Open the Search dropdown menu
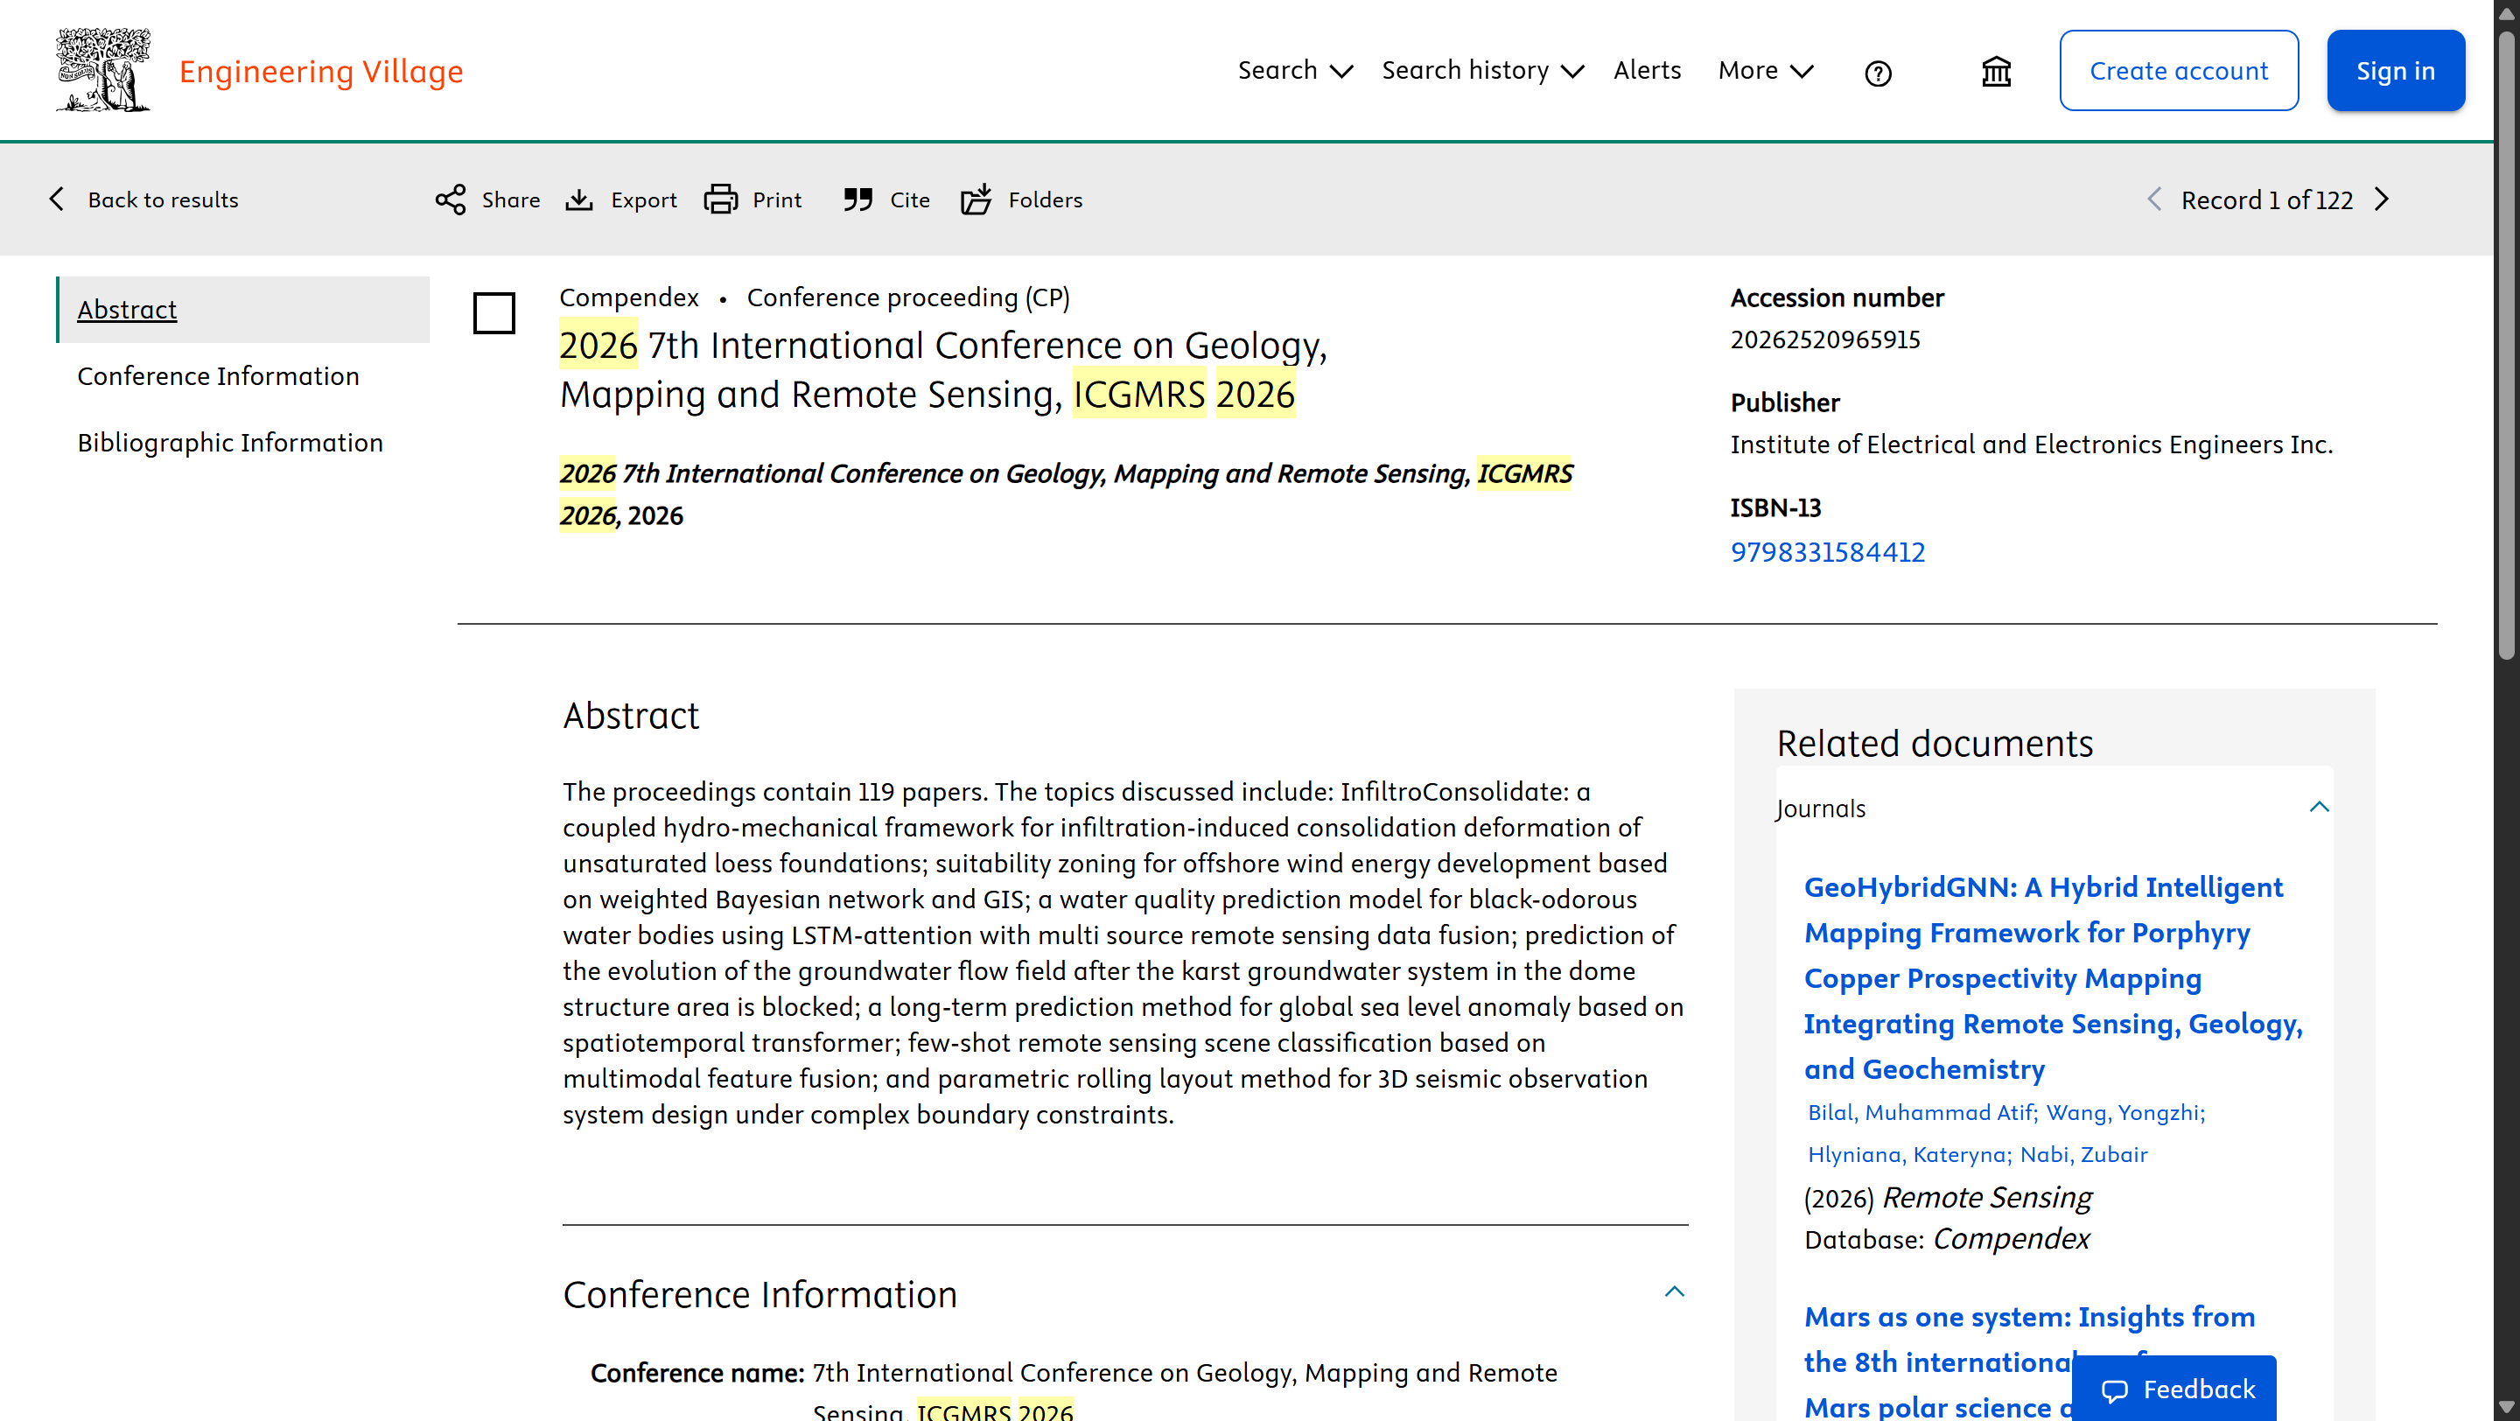The width and height of the screenshot is (2520, 1421). [x=1295, y=70]
